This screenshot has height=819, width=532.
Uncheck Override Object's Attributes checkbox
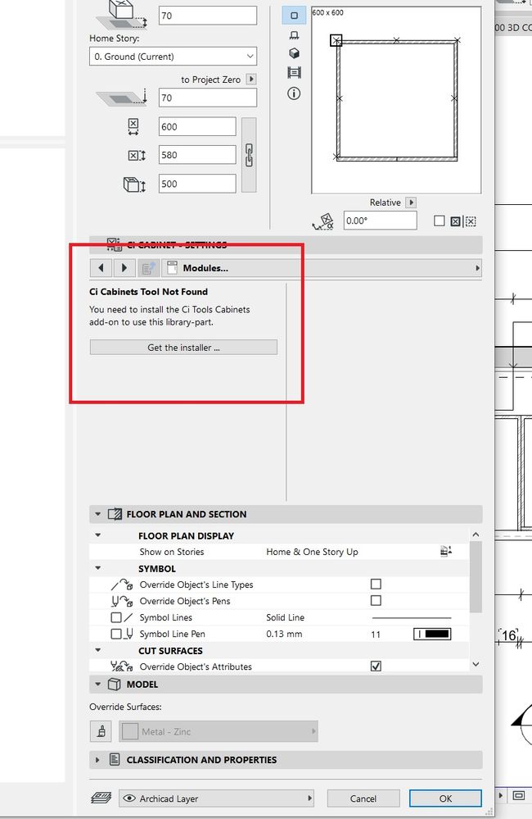pyautogui.click(x=376, y=666)
